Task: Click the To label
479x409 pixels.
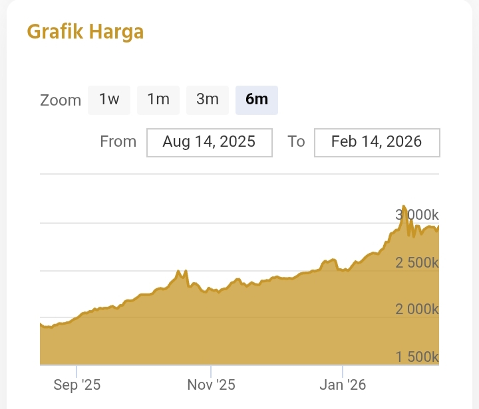Action: pyautogui.click(x=296, y=141)
